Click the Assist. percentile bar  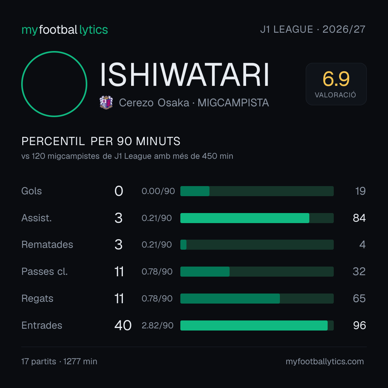pos(257,218)
